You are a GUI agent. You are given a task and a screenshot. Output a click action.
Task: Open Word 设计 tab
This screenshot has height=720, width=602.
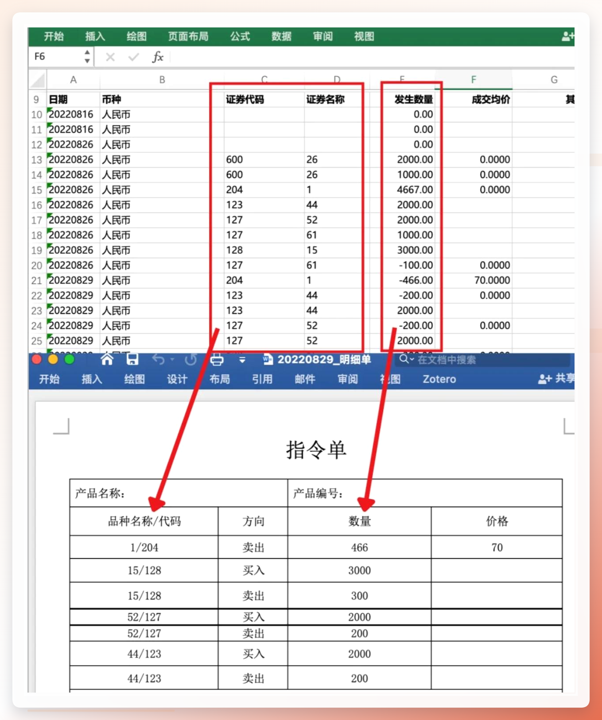click(177, 379)
